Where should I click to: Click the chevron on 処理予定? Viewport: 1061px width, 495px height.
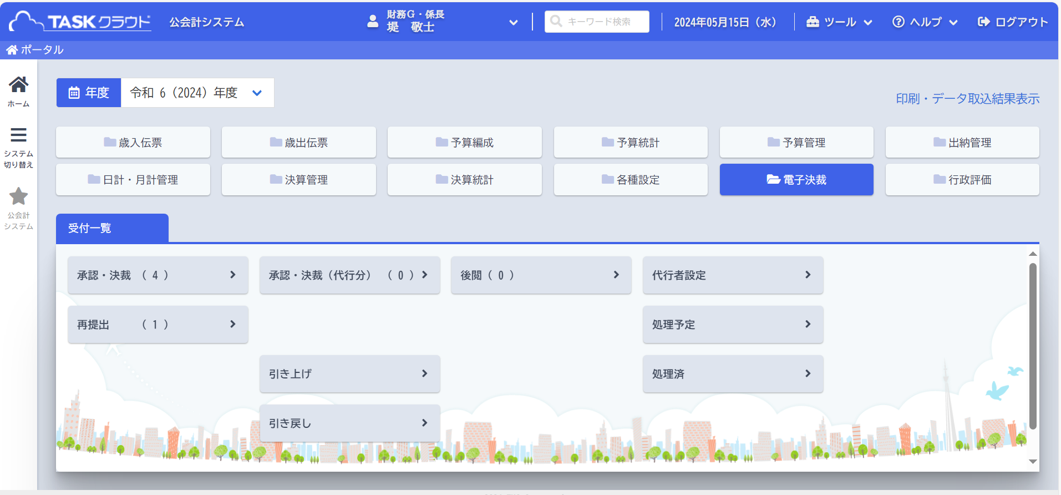coord(808,324)
